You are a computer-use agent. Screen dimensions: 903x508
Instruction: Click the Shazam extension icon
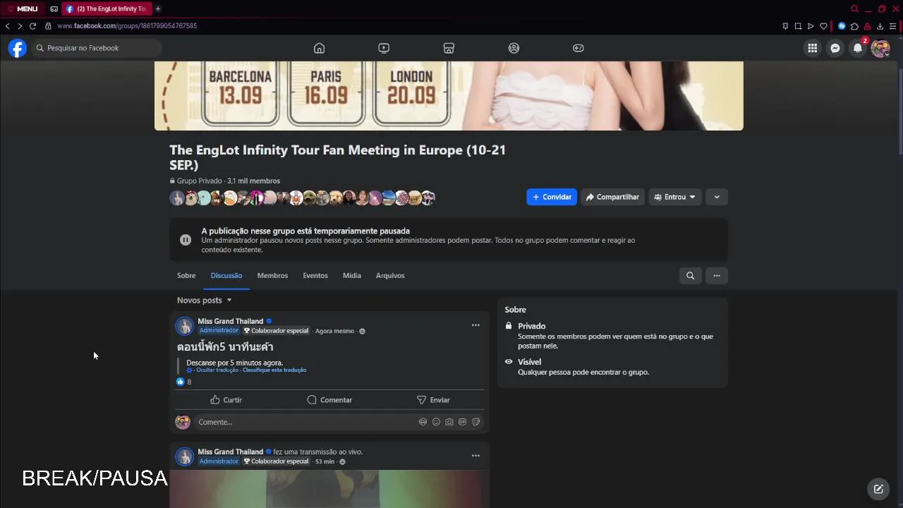pos(842,26)
